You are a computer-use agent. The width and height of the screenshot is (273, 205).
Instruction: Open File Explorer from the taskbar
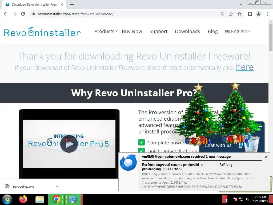(40, 199)
